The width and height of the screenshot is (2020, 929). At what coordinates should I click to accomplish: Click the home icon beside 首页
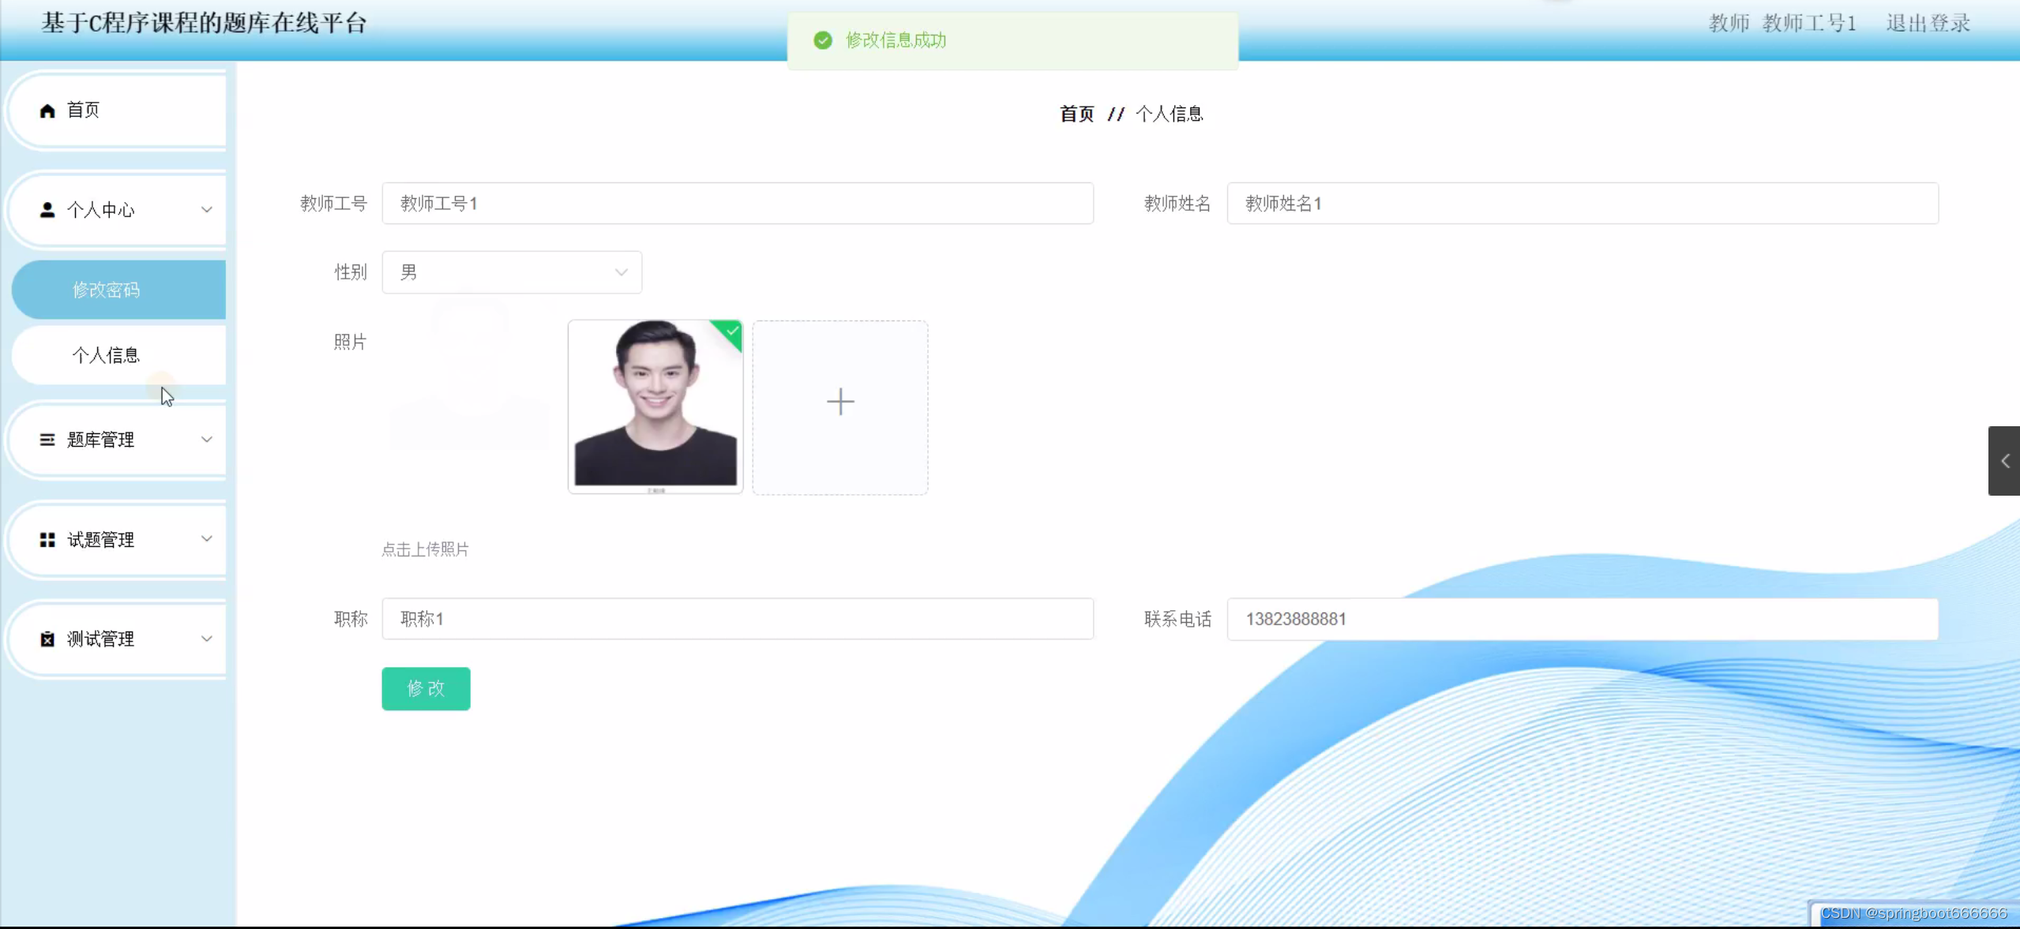coord(47,111)
